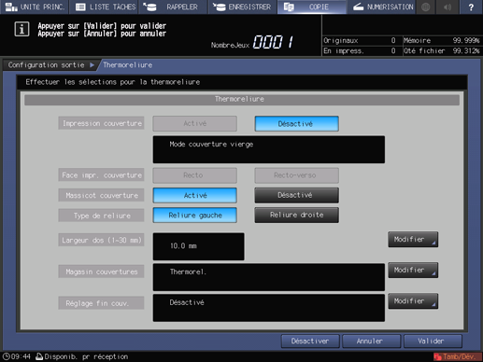Viewport: 483px width, 362px height.
Task: Open the NUMÉRISATION tab
Action: pyautogui.click(x=381, y=7)
